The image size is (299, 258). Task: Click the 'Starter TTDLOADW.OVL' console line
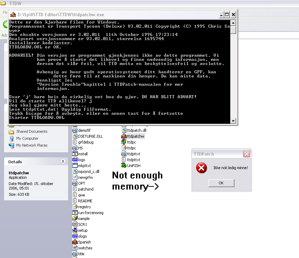click(37, 118)
